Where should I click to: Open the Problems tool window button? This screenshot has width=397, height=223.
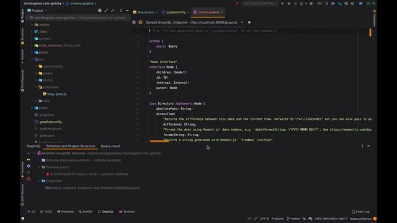[x=65, y=212]
